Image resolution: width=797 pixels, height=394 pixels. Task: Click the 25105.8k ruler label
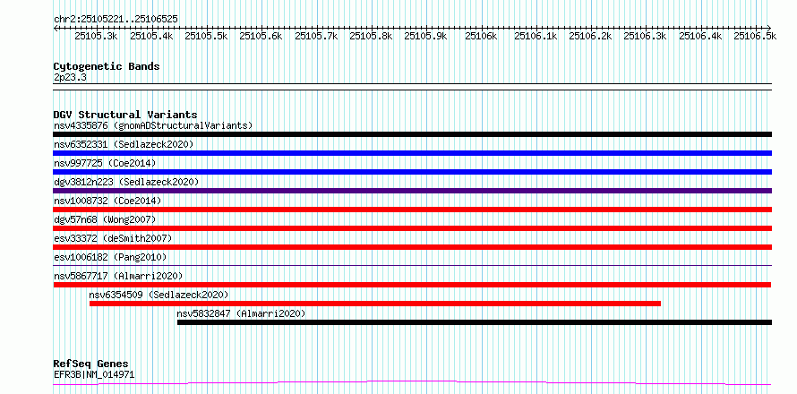pos(371,36)
